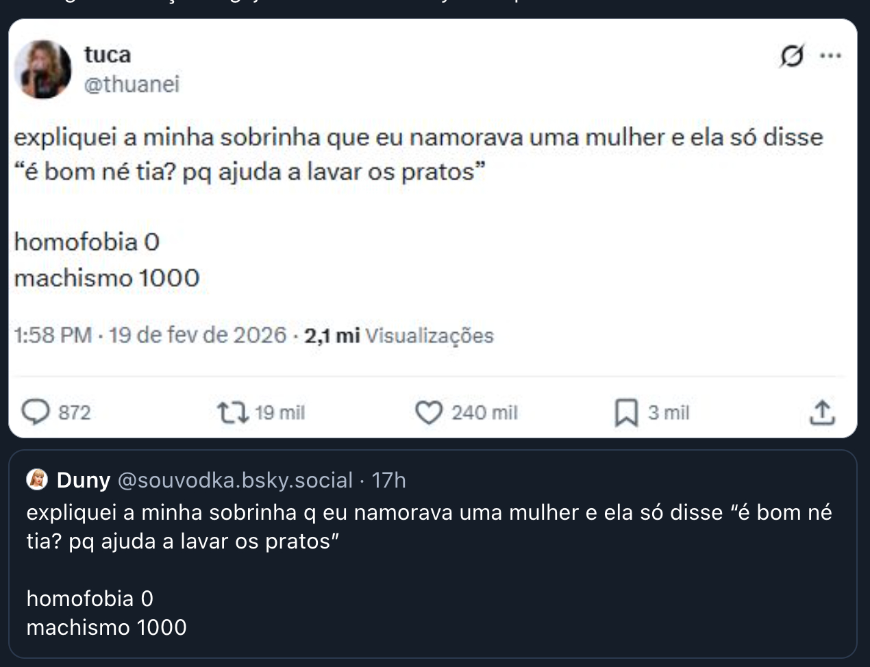Click the 17h post timestamp
This screenshot has height=667, width=870.
[x=388, y=480]
